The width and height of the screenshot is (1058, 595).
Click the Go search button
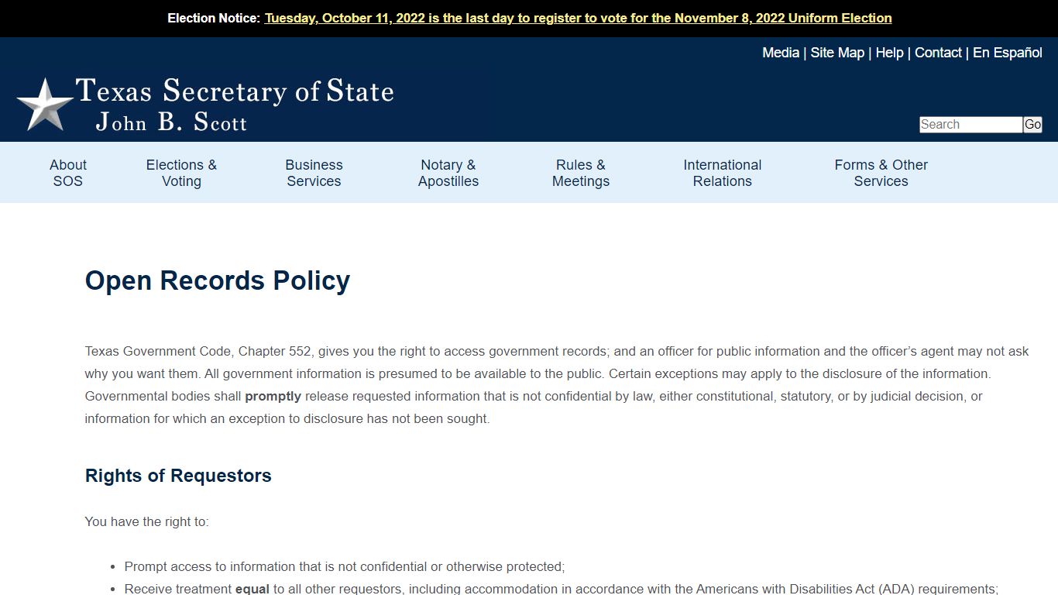click(x=1032, y=125)
